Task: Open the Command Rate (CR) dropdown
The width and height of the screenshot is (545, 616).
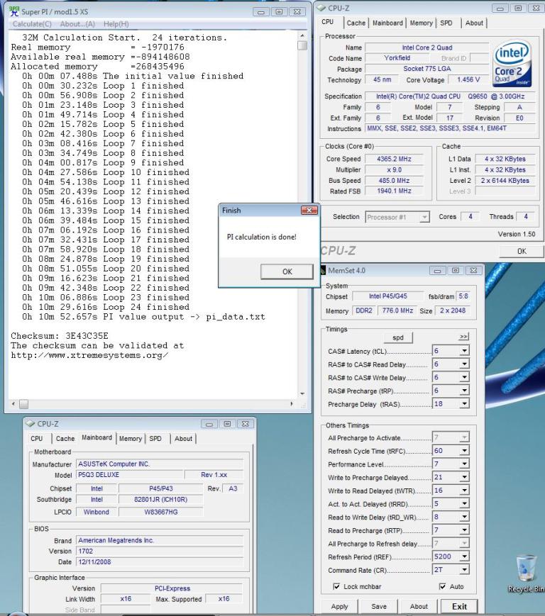Action: pos(464,570)
